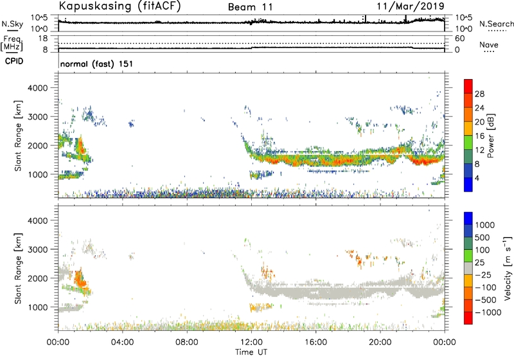Click the date '11/Mar/2019'
Image resolution: width=514 pixels, height=356 pixels.
point(411,6)
